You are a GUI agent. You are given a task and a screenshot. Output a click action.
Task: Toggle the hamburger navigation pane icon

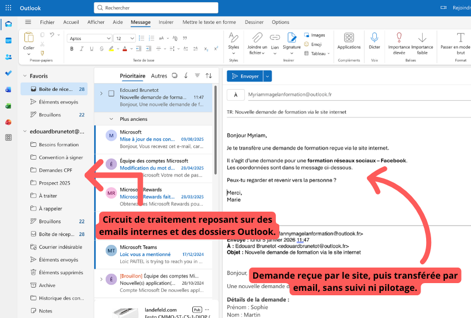(28, 22)
